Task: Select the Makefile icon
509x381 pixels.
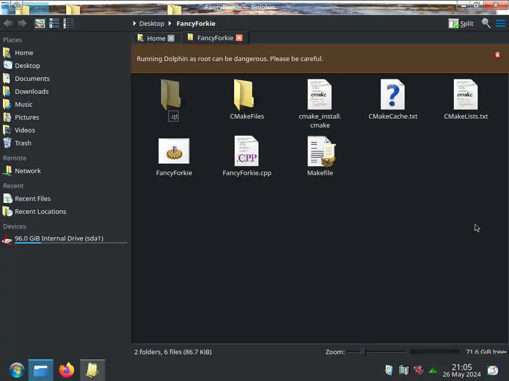Action: click(322, 151)
